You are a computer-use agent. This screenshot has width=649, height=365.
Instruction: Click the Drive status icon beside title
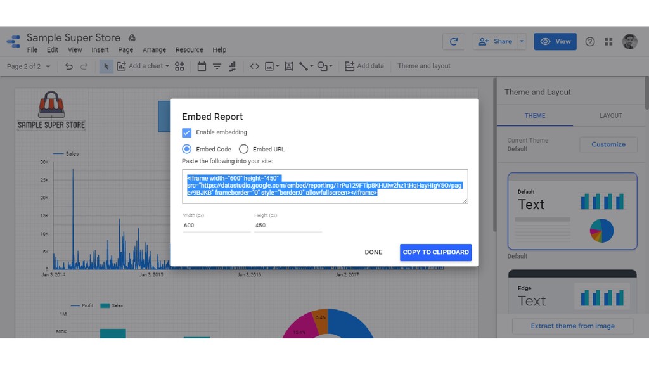point(132,37)
